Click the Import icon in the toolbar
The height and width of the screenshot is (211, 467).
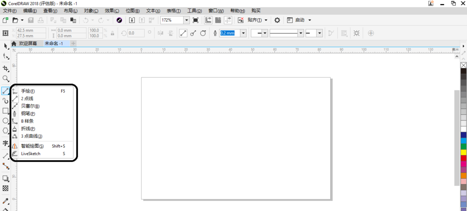[132, 21]
